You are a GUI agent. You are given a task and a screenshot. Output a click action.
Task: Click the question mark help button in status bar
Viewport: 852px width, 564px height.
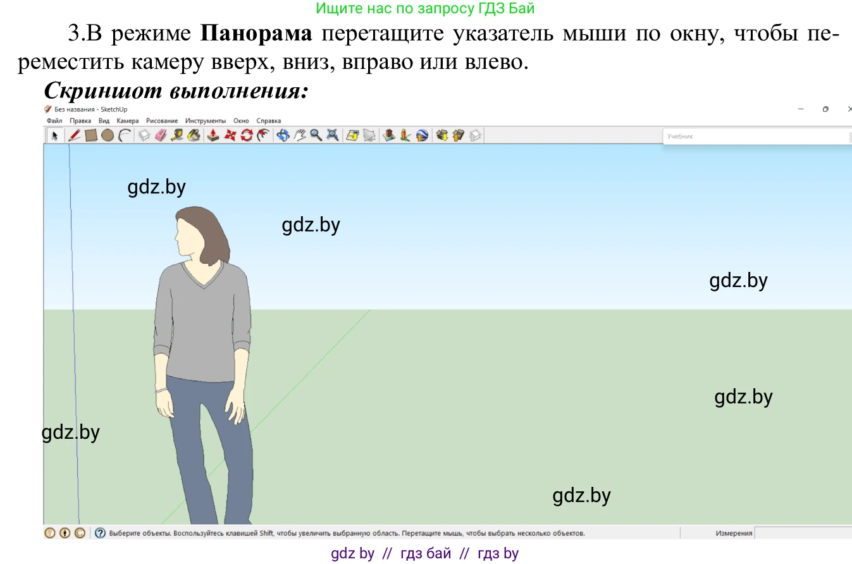click(99, 533)
